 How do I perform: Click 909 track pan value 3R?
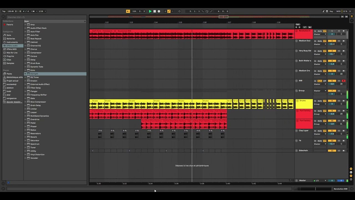(x=341, y=84)
